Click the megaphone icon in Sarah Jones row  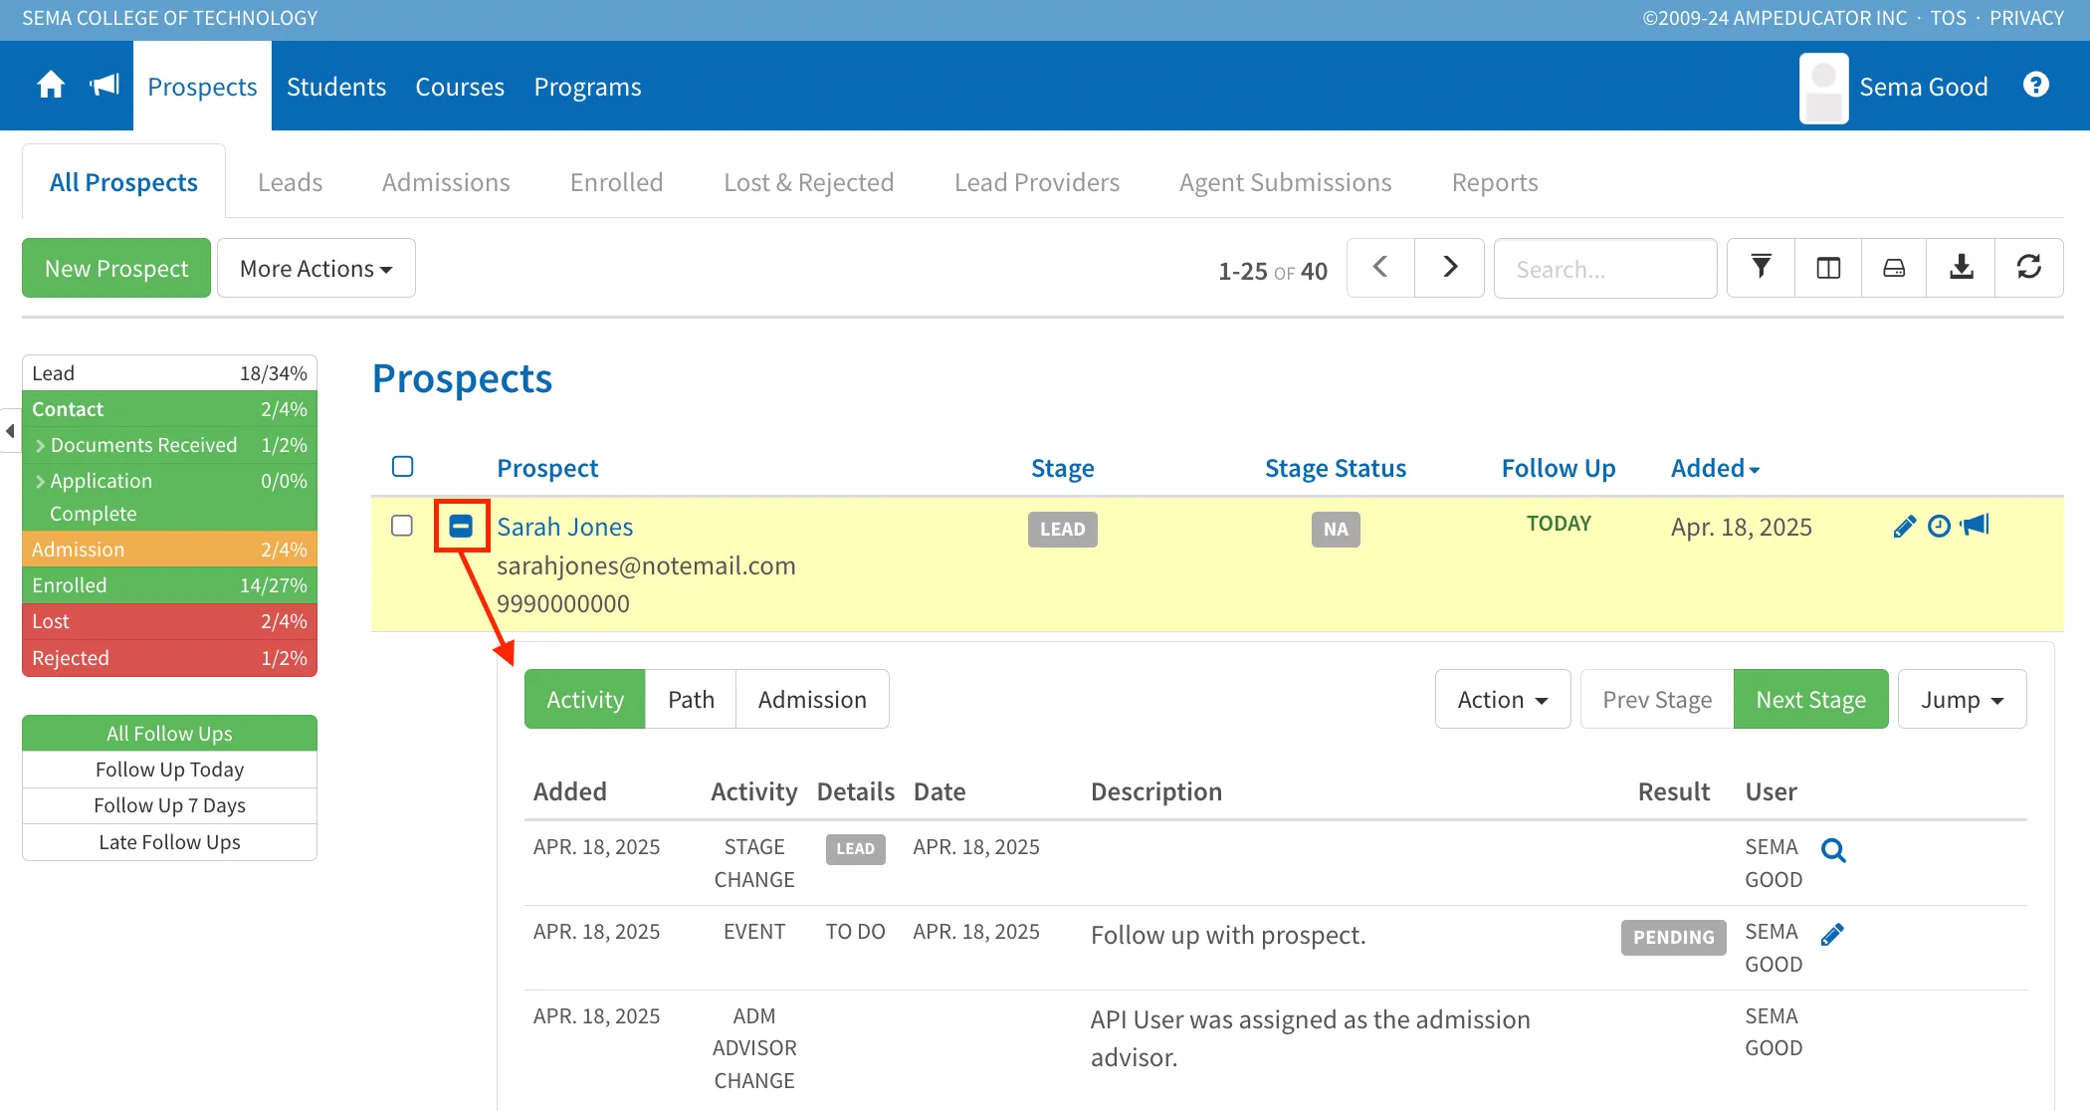1975,525
